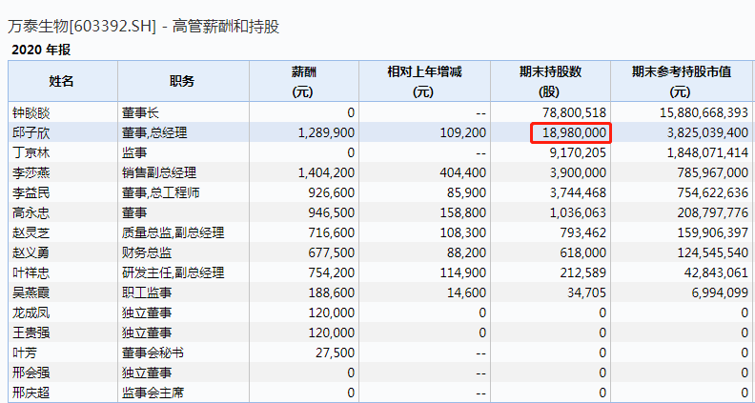Click salary value 27,500

point(336,353)
